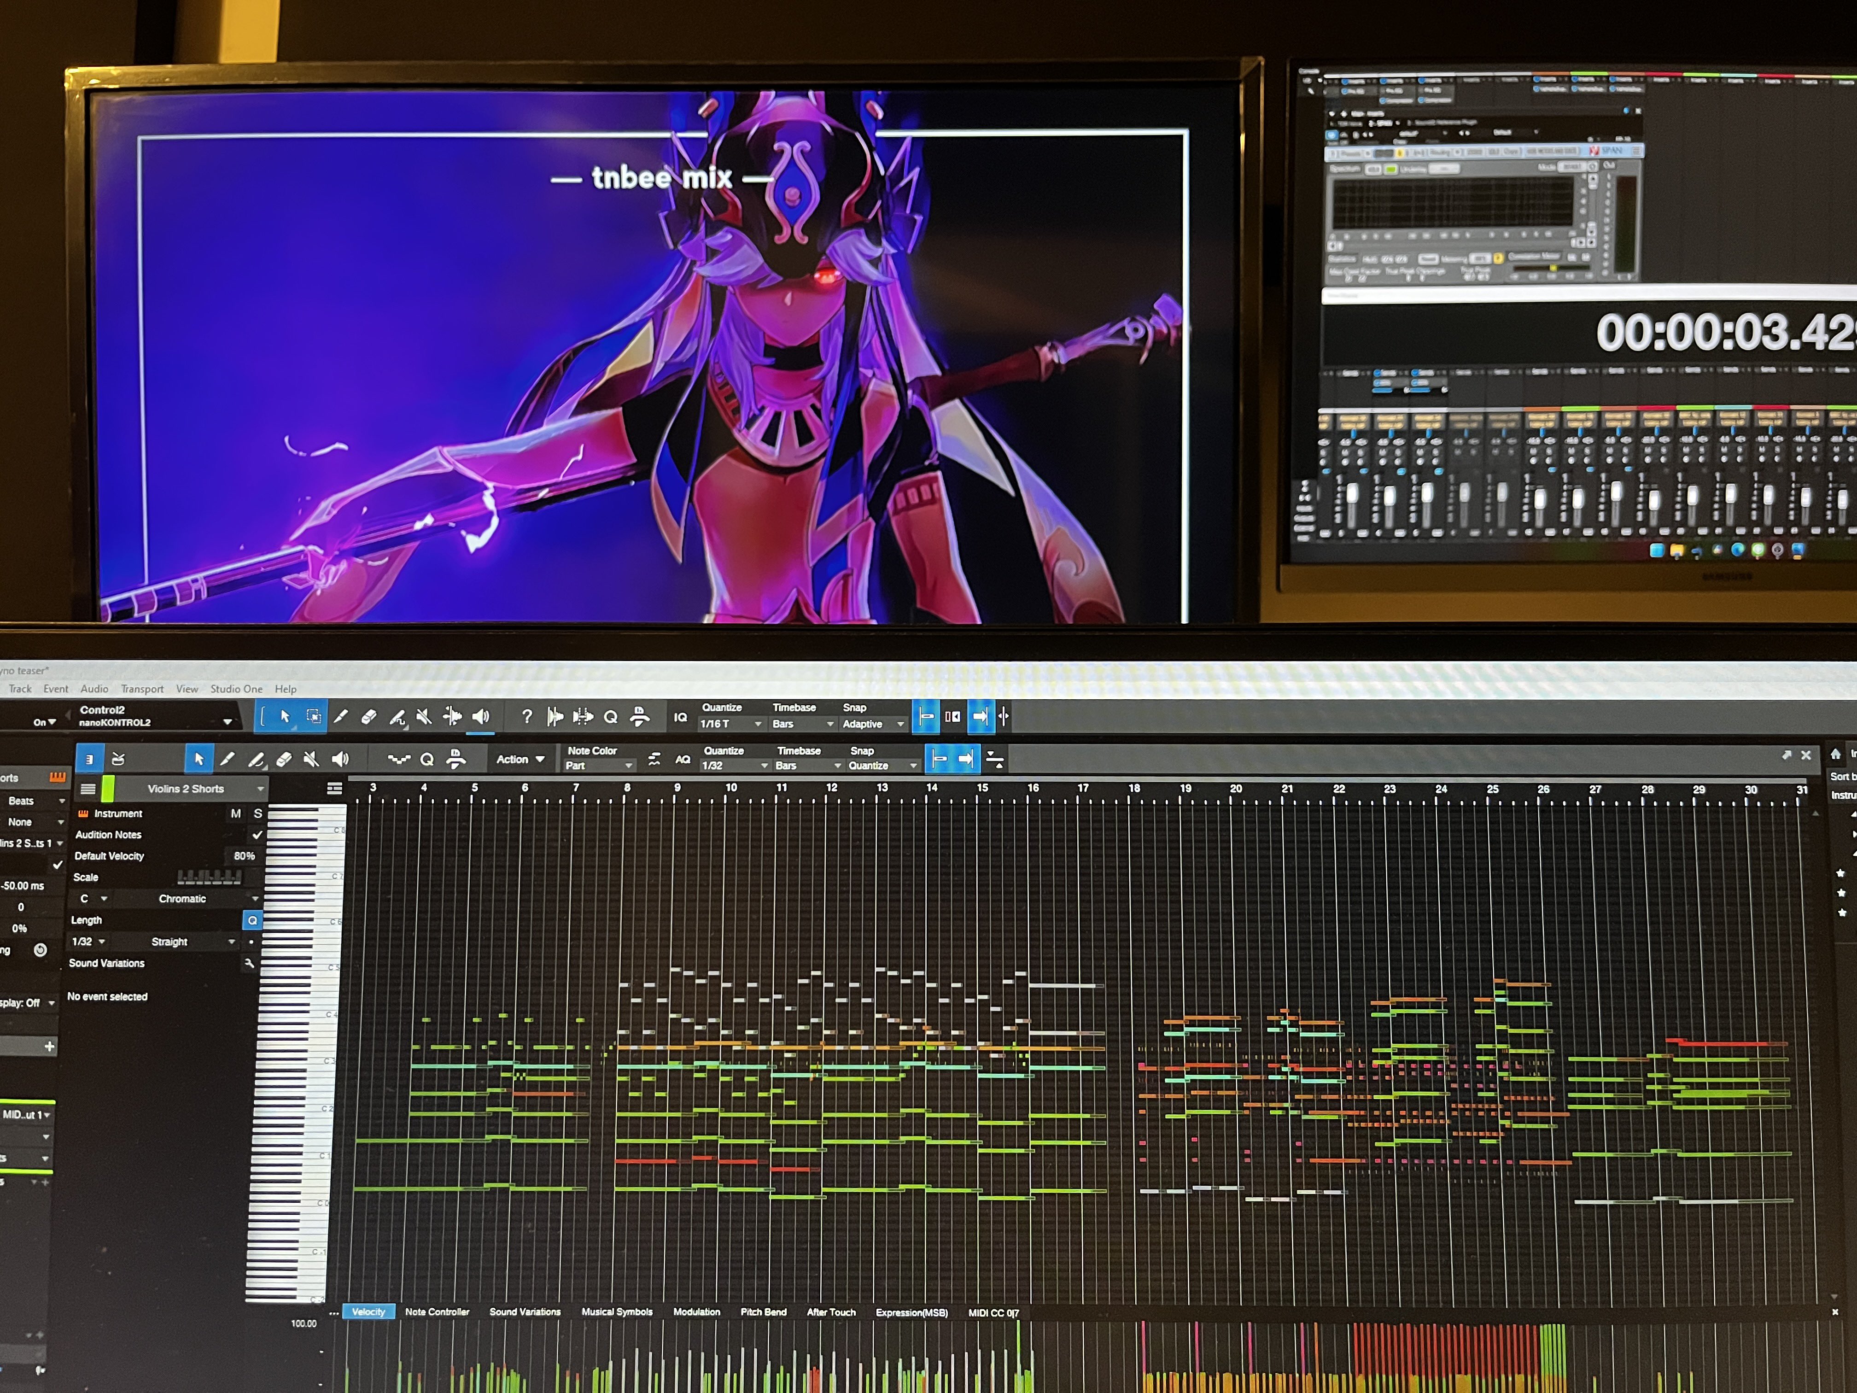Toggle Mute (M) on the Violins 2 Shorts track

[x=237, y=814]
